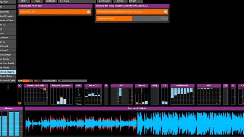Open the IB meter panel
Screen dimensions: 244x137
point(106,94)
